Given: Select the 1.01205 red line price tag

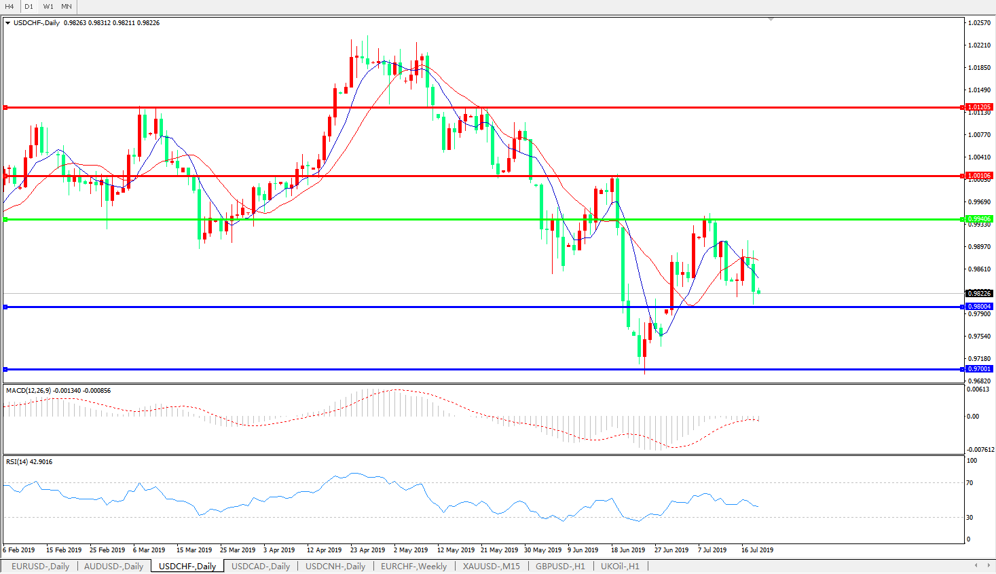Looking at the screenshot, I should point(979,107).
